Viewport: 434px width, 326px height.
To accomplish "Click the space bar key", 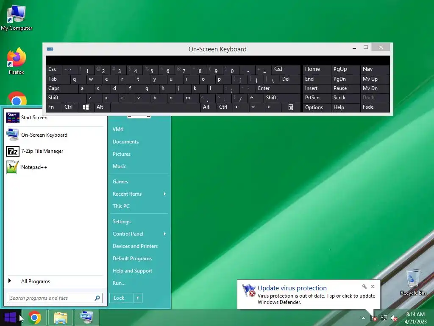I will (x=155, y=107).
